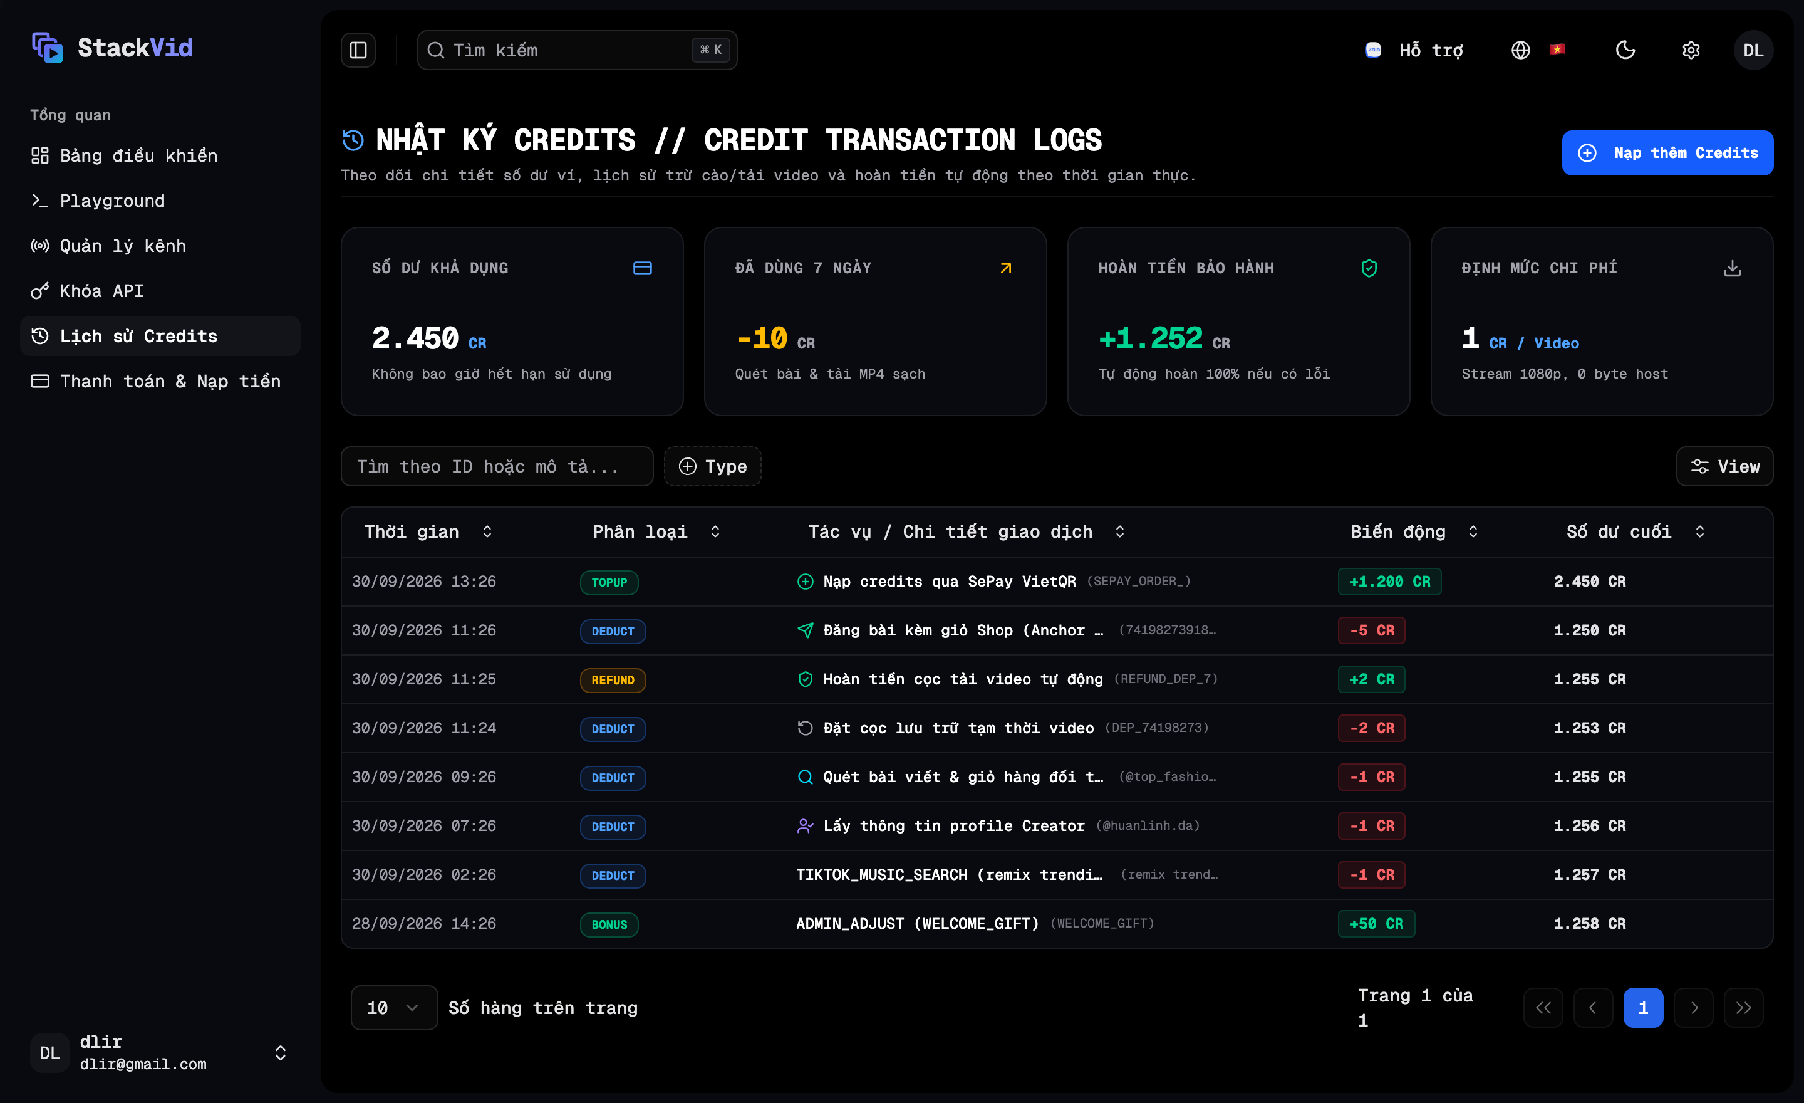Select Lịch sử Credits in sidebar
The image size is (1804, 1103).
click(x=160, y=336)
